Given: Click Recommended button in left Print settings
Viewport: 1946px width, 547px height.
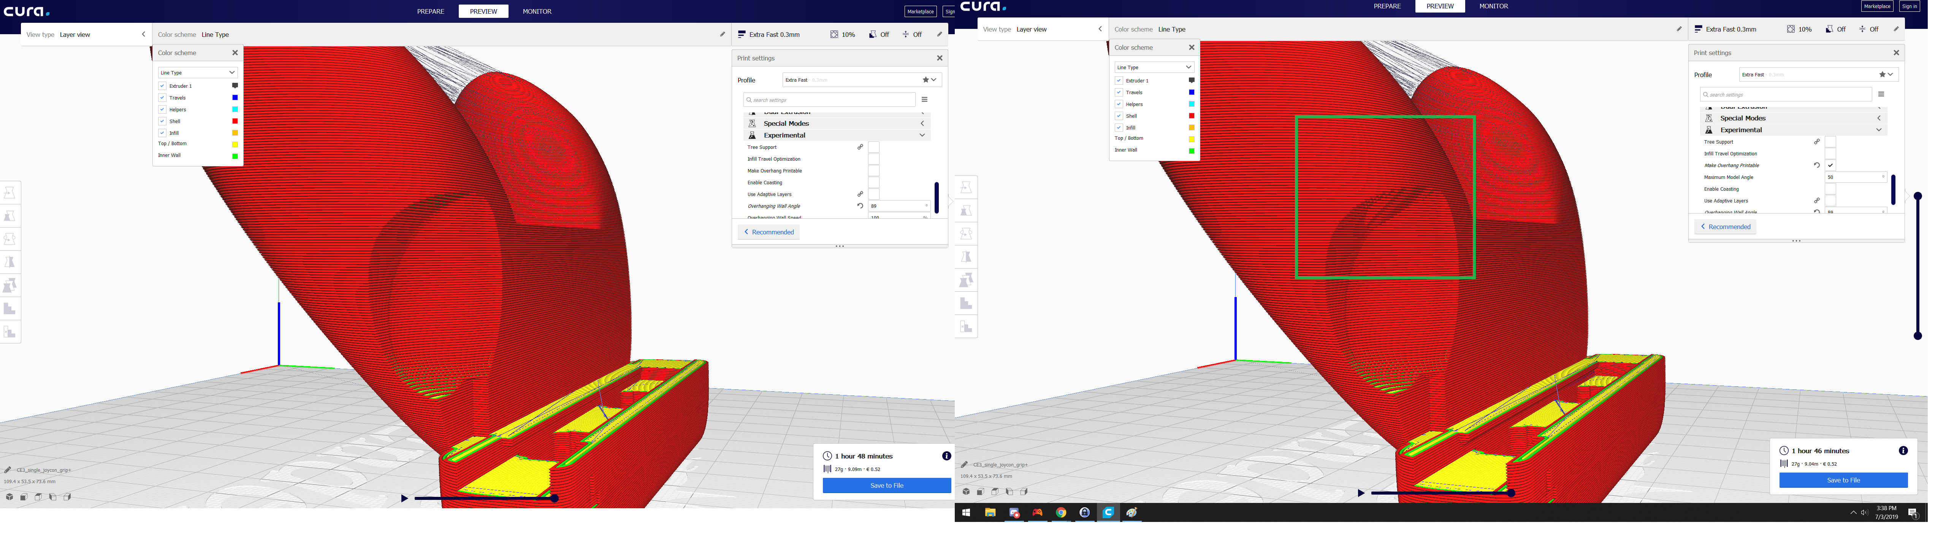Looking at the screenshot, I should [x=769, y=232].
